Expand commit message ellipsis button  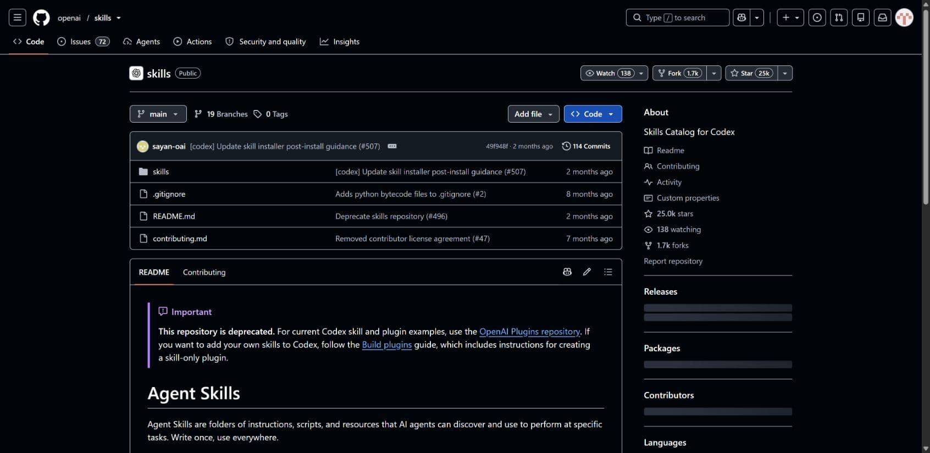click(392, 146)
